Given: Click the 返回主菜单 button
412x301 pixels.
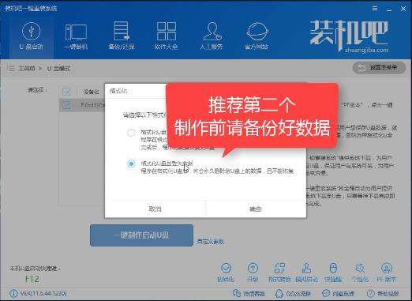Looking at the screenshot, I should click(x=379, y=68).
